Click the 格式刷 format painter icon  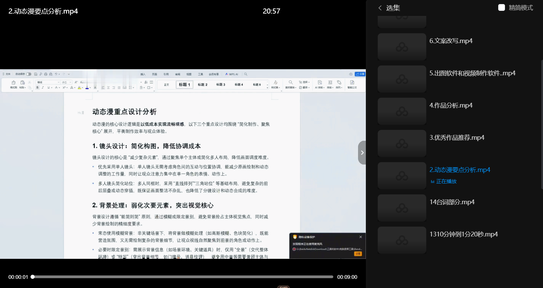[x=14, y=83]
